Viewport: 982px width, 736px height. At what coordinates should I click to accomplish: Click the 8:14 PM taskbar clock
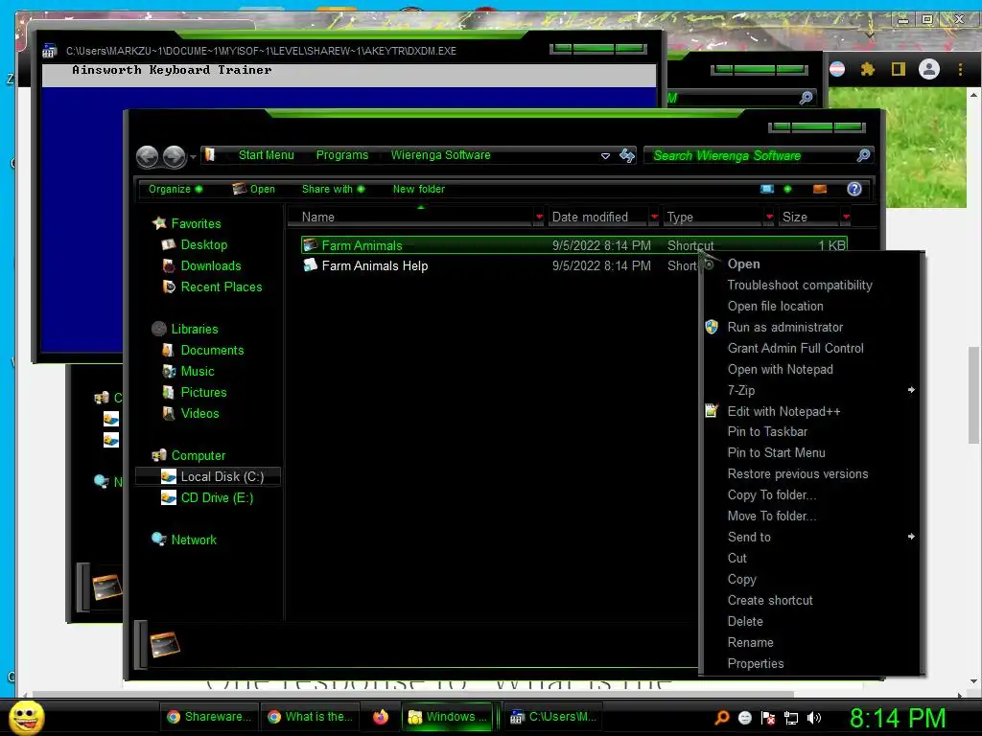point(898,718)
